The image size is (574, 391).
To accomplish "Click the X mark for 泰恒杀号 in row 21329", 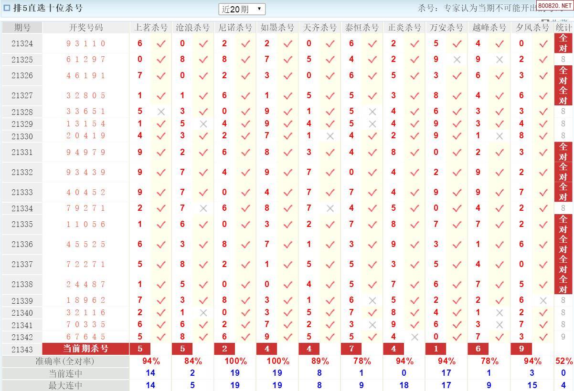I will 372,124.
